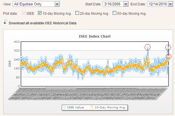Download all available ISEE Historical Data
The image size is (175, 116).
[x=42, y=23]
